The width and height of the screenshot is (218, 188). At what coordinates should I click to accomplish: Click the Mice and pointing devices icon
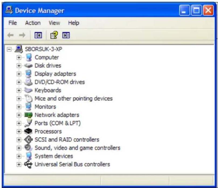click(x=29, y=98)
